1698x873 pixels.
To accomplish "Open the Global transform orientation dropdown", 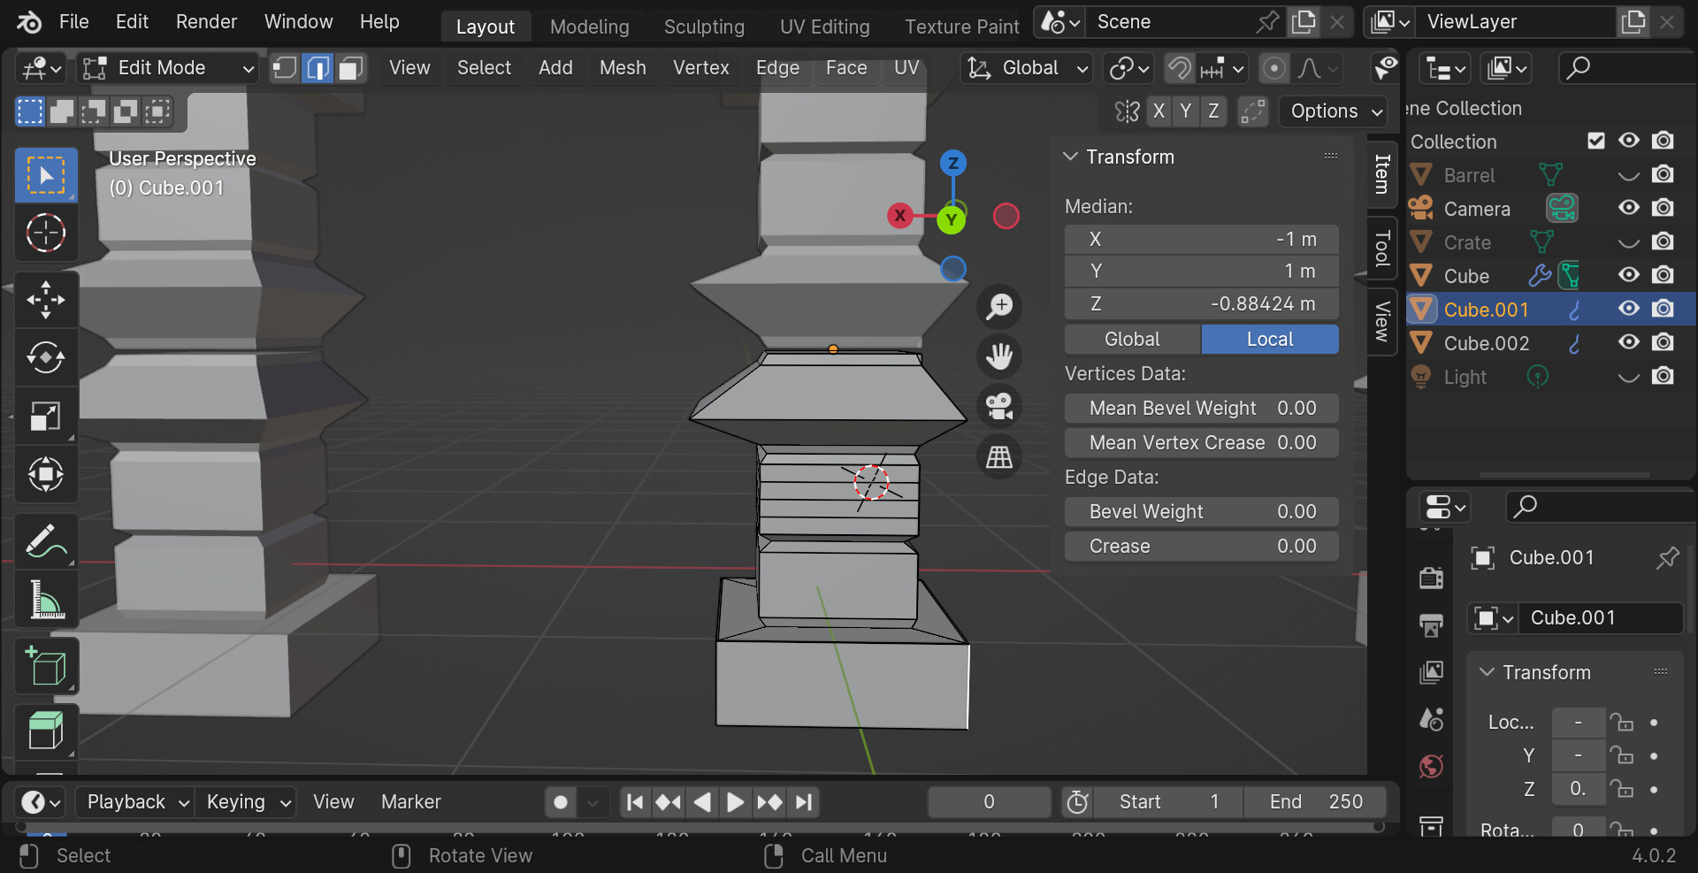I will (1025, 67).
